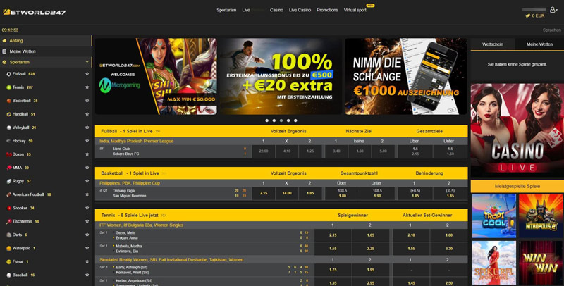Click the Snooker ball icon

click(x=8, y=208)
